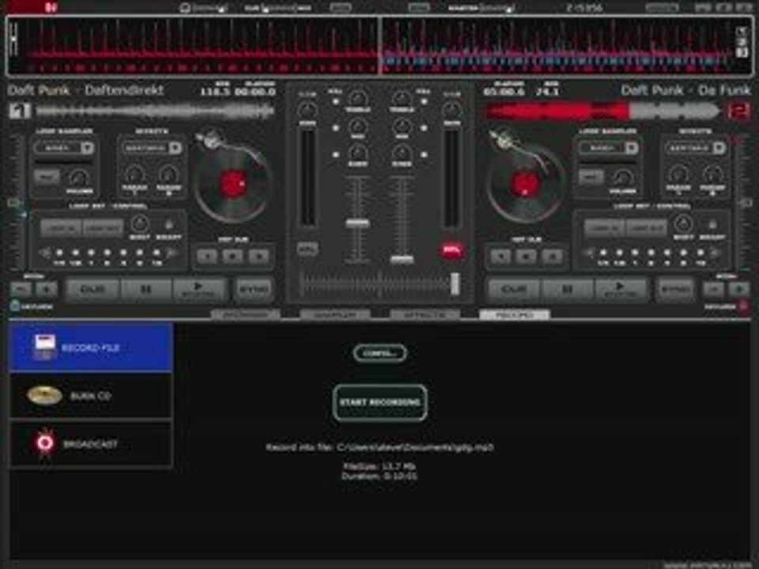
Task: Switch to the Effects tab
Action: click(x=425, y=315)
